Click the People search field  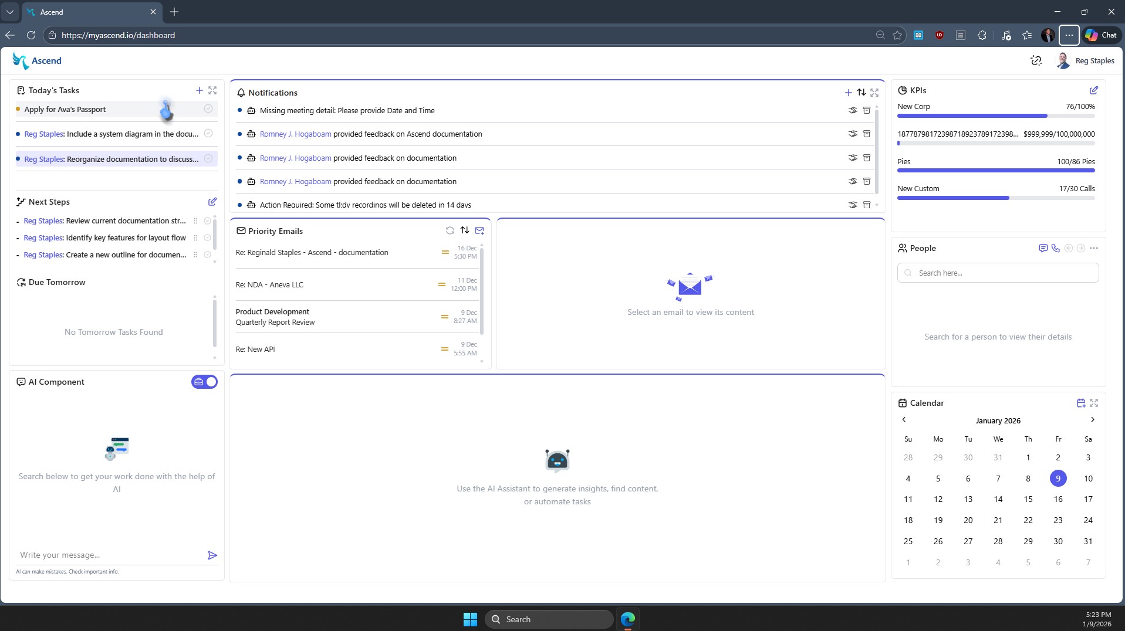click(997, 272)
